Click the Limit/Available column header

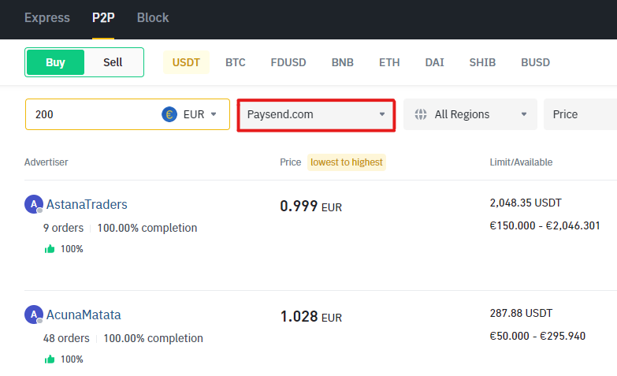point(521,162)
